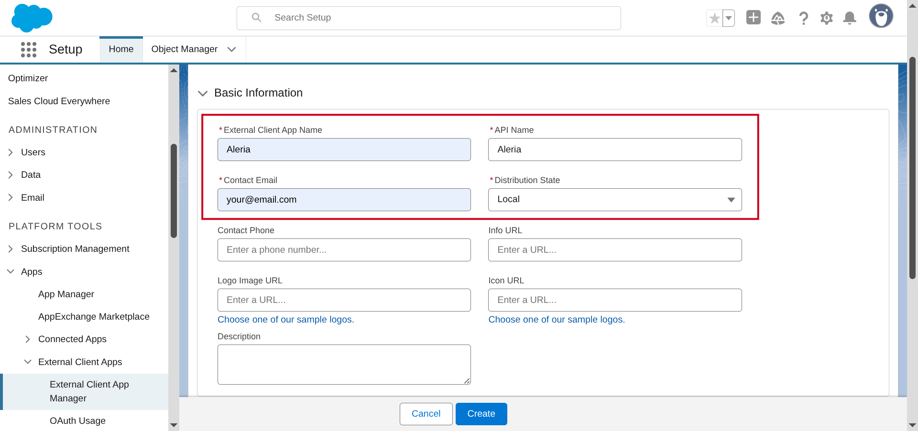Open sample logos link under Logo Image URL
The image size is (918, 431).
tap(286, 320)
